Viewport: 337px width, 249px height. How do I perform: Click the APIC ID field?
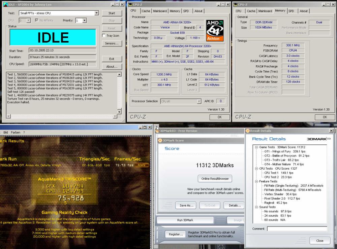pyautogui.click(x=220, y=101)
